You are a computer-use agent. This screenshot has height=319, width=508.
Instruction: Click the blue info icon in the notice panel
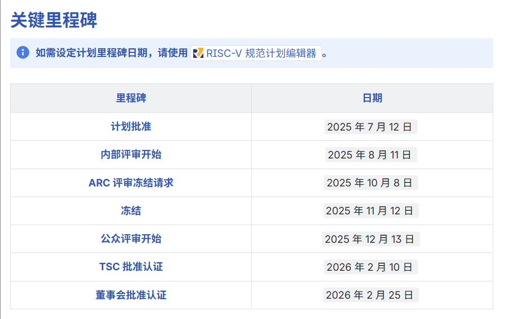tap(22, 53)
